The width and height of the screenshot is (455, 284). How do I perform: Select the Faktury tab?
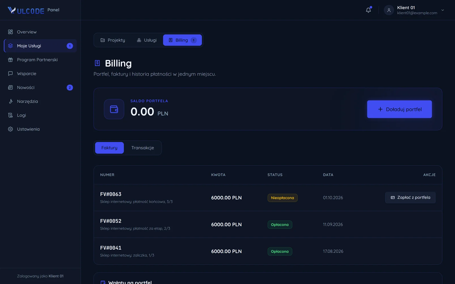click(109, 148)
